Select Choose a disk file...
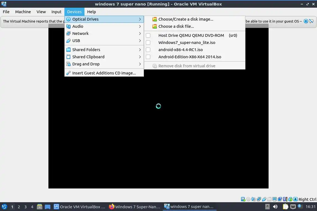This screenshot has width=317, height=211. coord(195,26)
